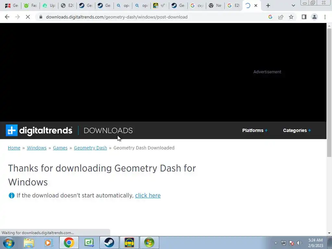332x249 pixels.
Task: Click the page vertical scrollbar thumb
Action: pyautogui.click(x=329, y=92)
